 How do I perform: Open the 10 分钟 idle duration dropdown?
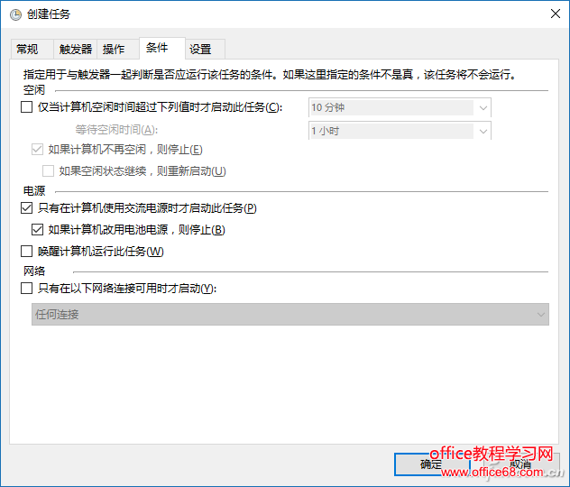pyautogui.click(x=400, y=107)
